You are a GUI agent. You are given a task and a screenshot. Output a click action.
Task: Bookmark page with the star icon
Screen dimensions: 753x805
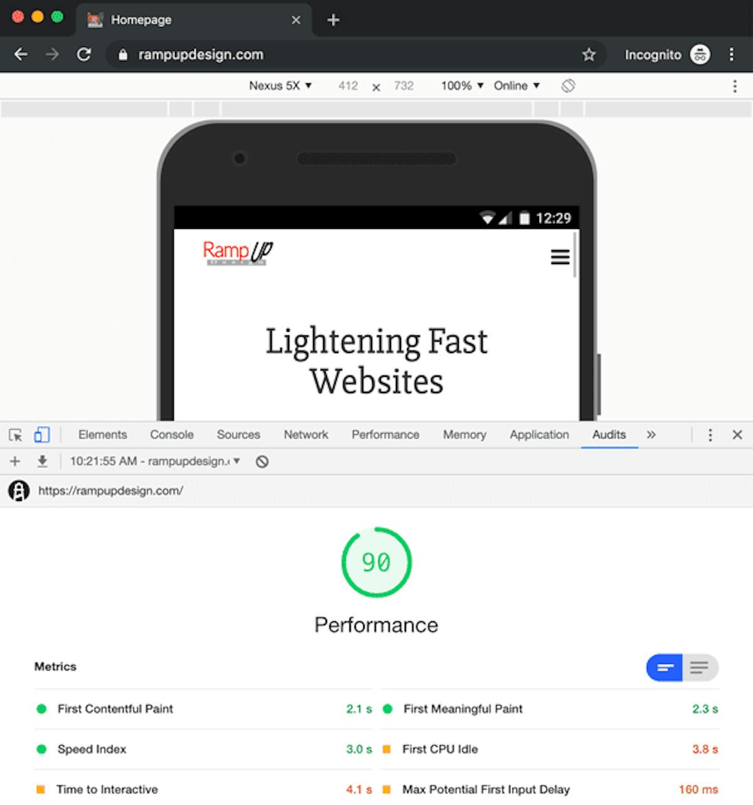pyautogui.click(x=589, y=55)
